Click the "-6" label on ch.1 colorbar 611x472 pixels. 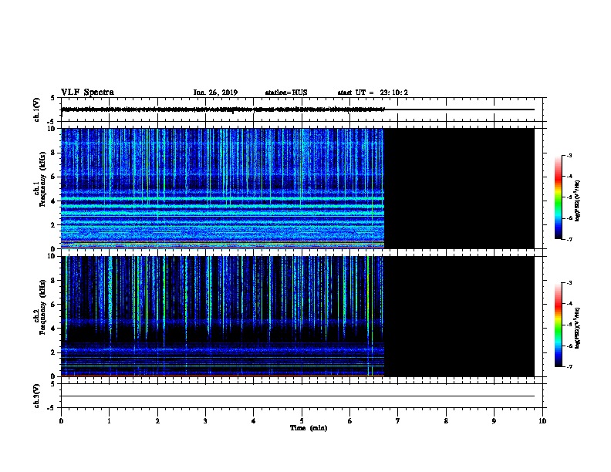click(569, 218)
